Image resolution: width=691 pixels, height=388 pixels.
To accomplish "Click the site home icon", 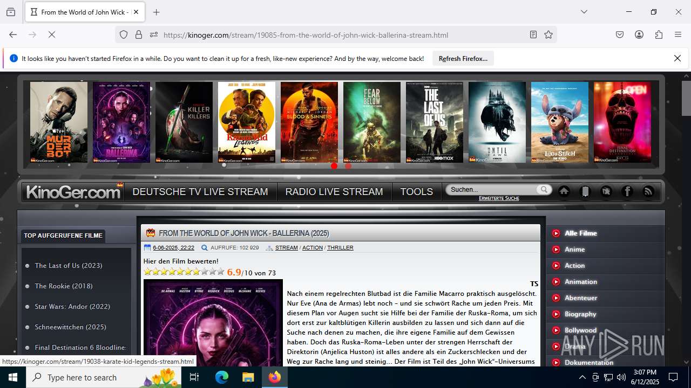I will (564, 191).
